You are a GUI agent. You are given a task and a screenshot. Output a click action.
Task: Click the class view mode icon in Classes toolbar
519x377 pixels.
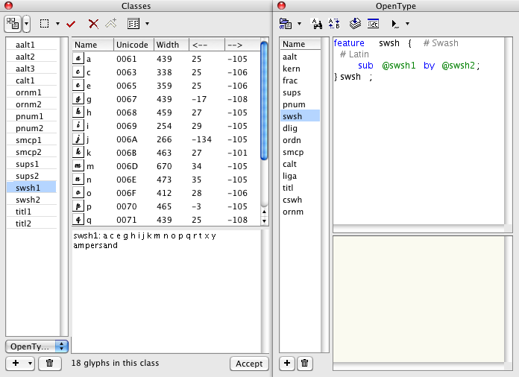click(13, 24)
